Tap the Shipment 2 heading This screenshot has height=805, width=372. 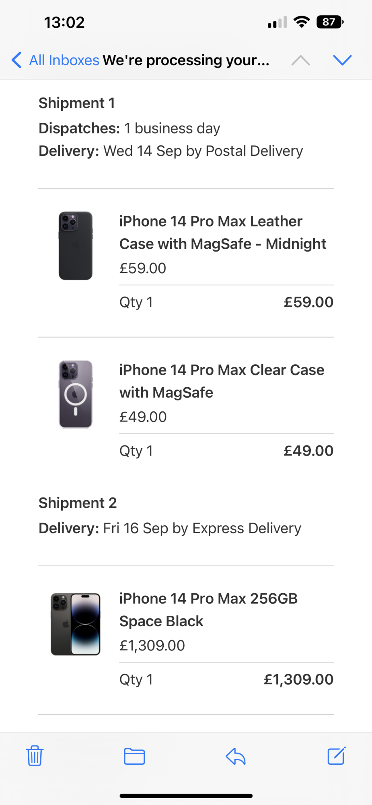click(78, 503)
